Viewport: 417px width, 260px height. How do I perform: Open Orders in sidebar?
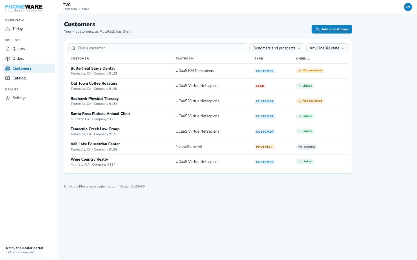point(29,59)
